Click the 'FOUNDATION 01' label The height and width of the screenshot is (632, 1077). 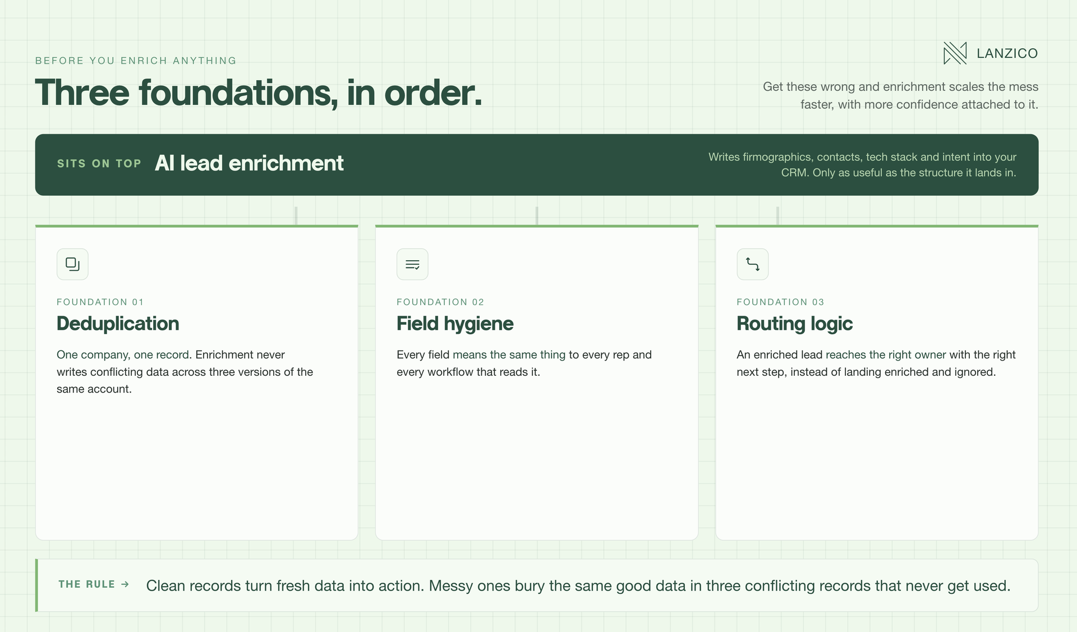point(100,302)
